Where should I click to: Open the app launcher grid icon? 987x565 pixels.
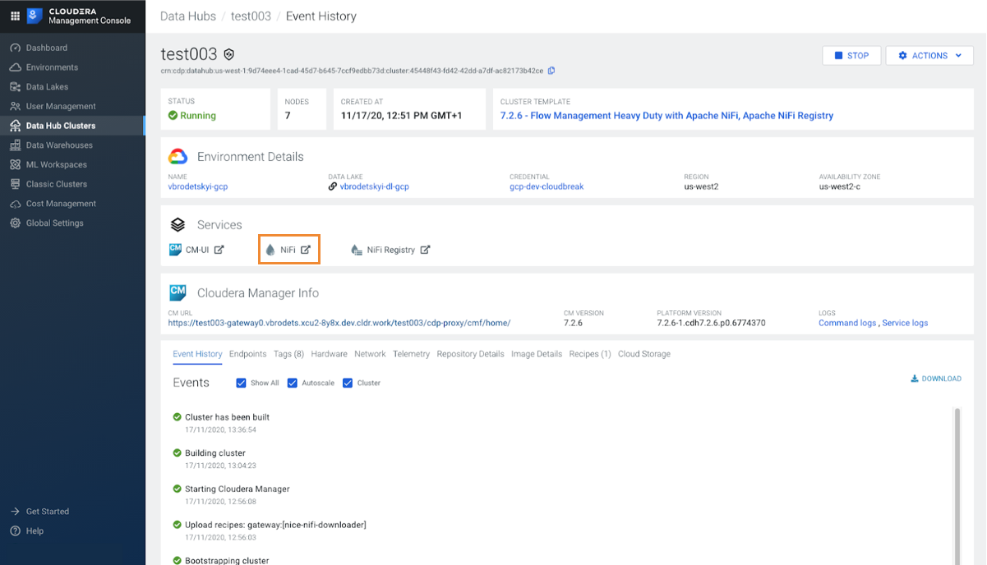14,16
